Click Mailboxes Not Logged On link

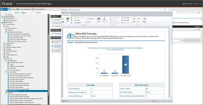[78, 92]
